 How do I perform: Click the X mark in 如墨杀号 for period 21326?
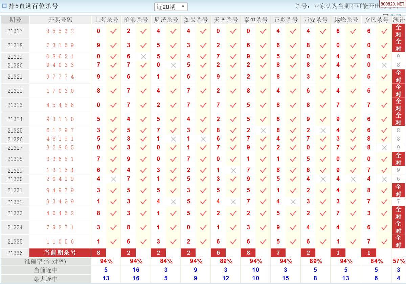coord(203,139)
